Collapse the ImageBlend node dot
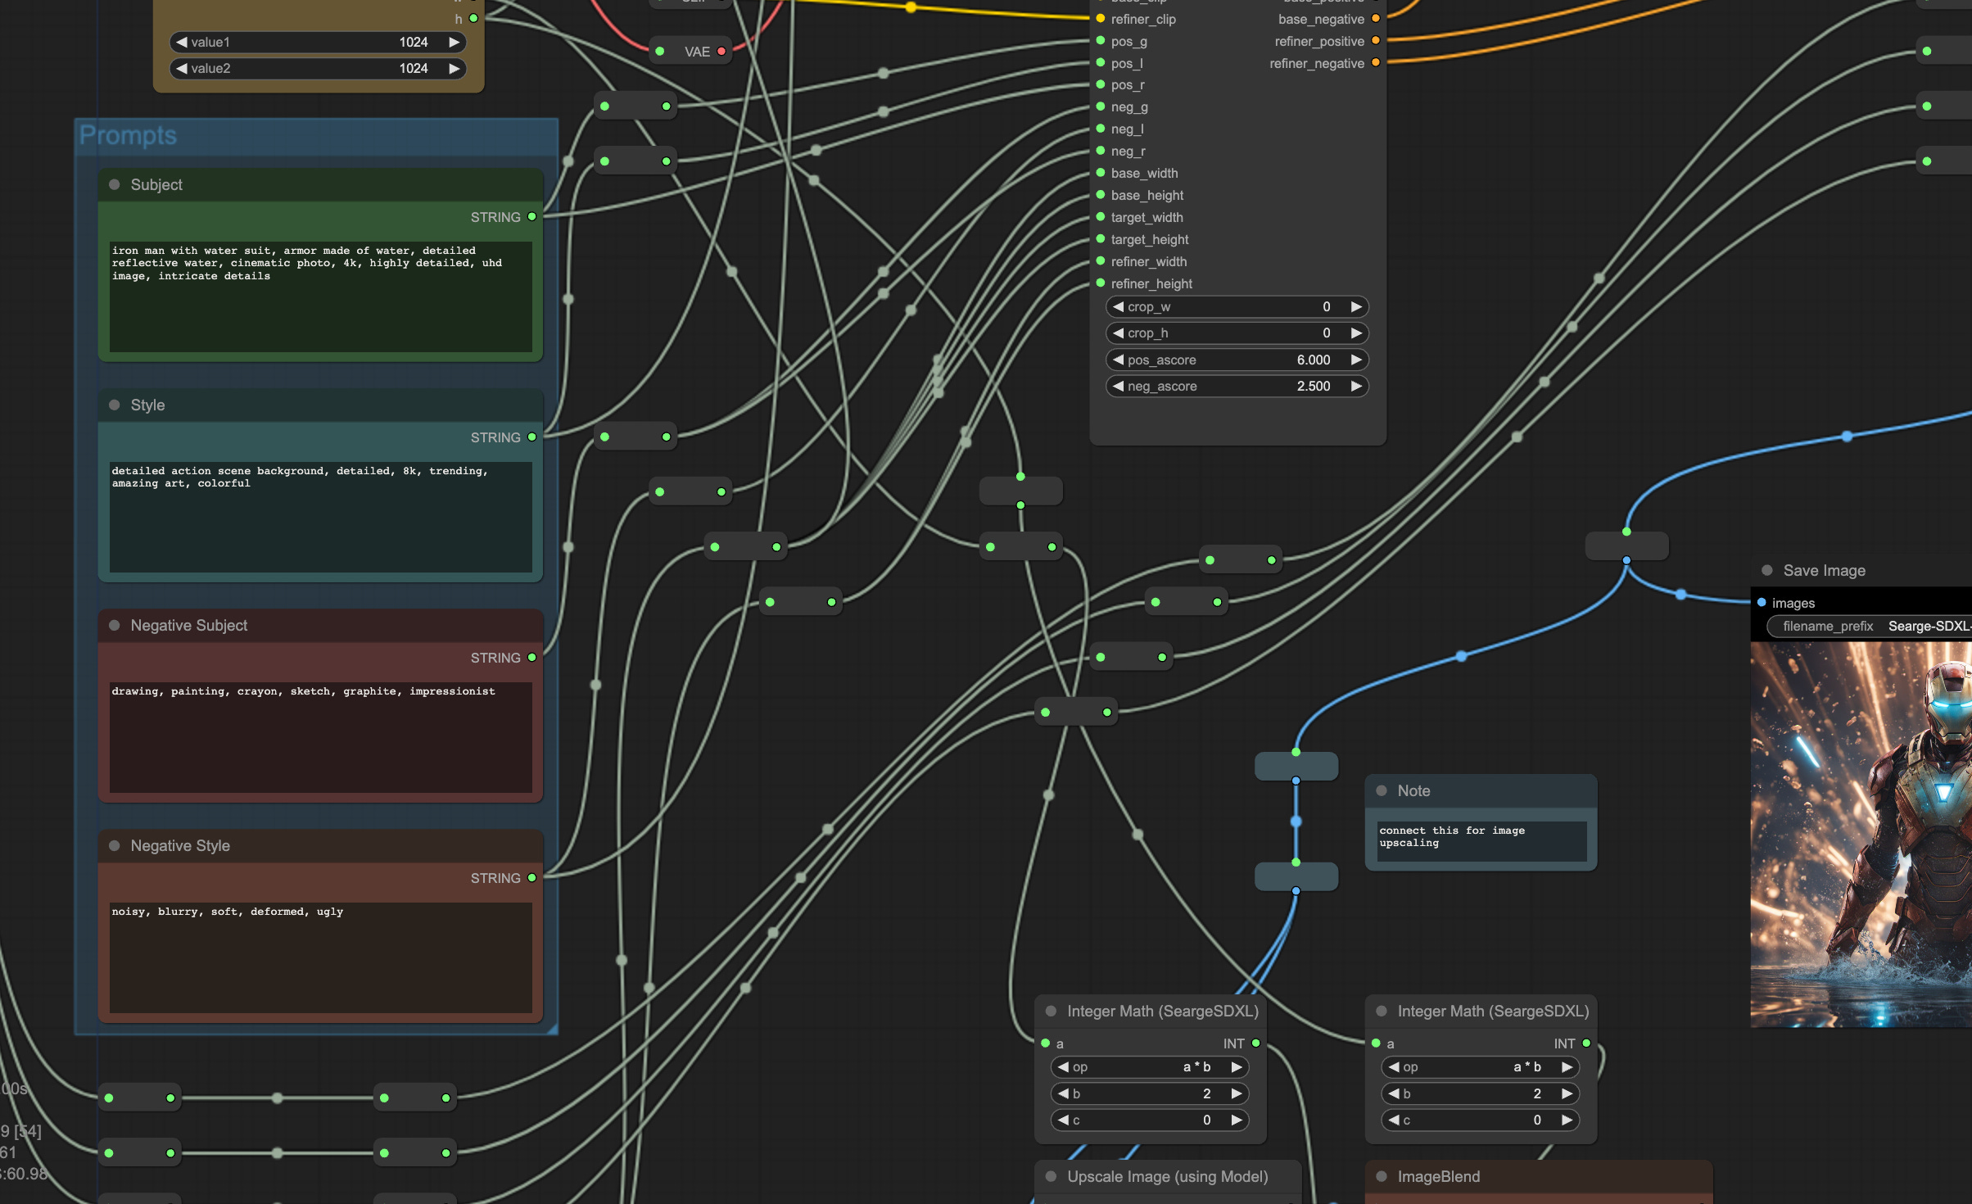The image size is (1972, 1204). [x=1382, y=1176]
